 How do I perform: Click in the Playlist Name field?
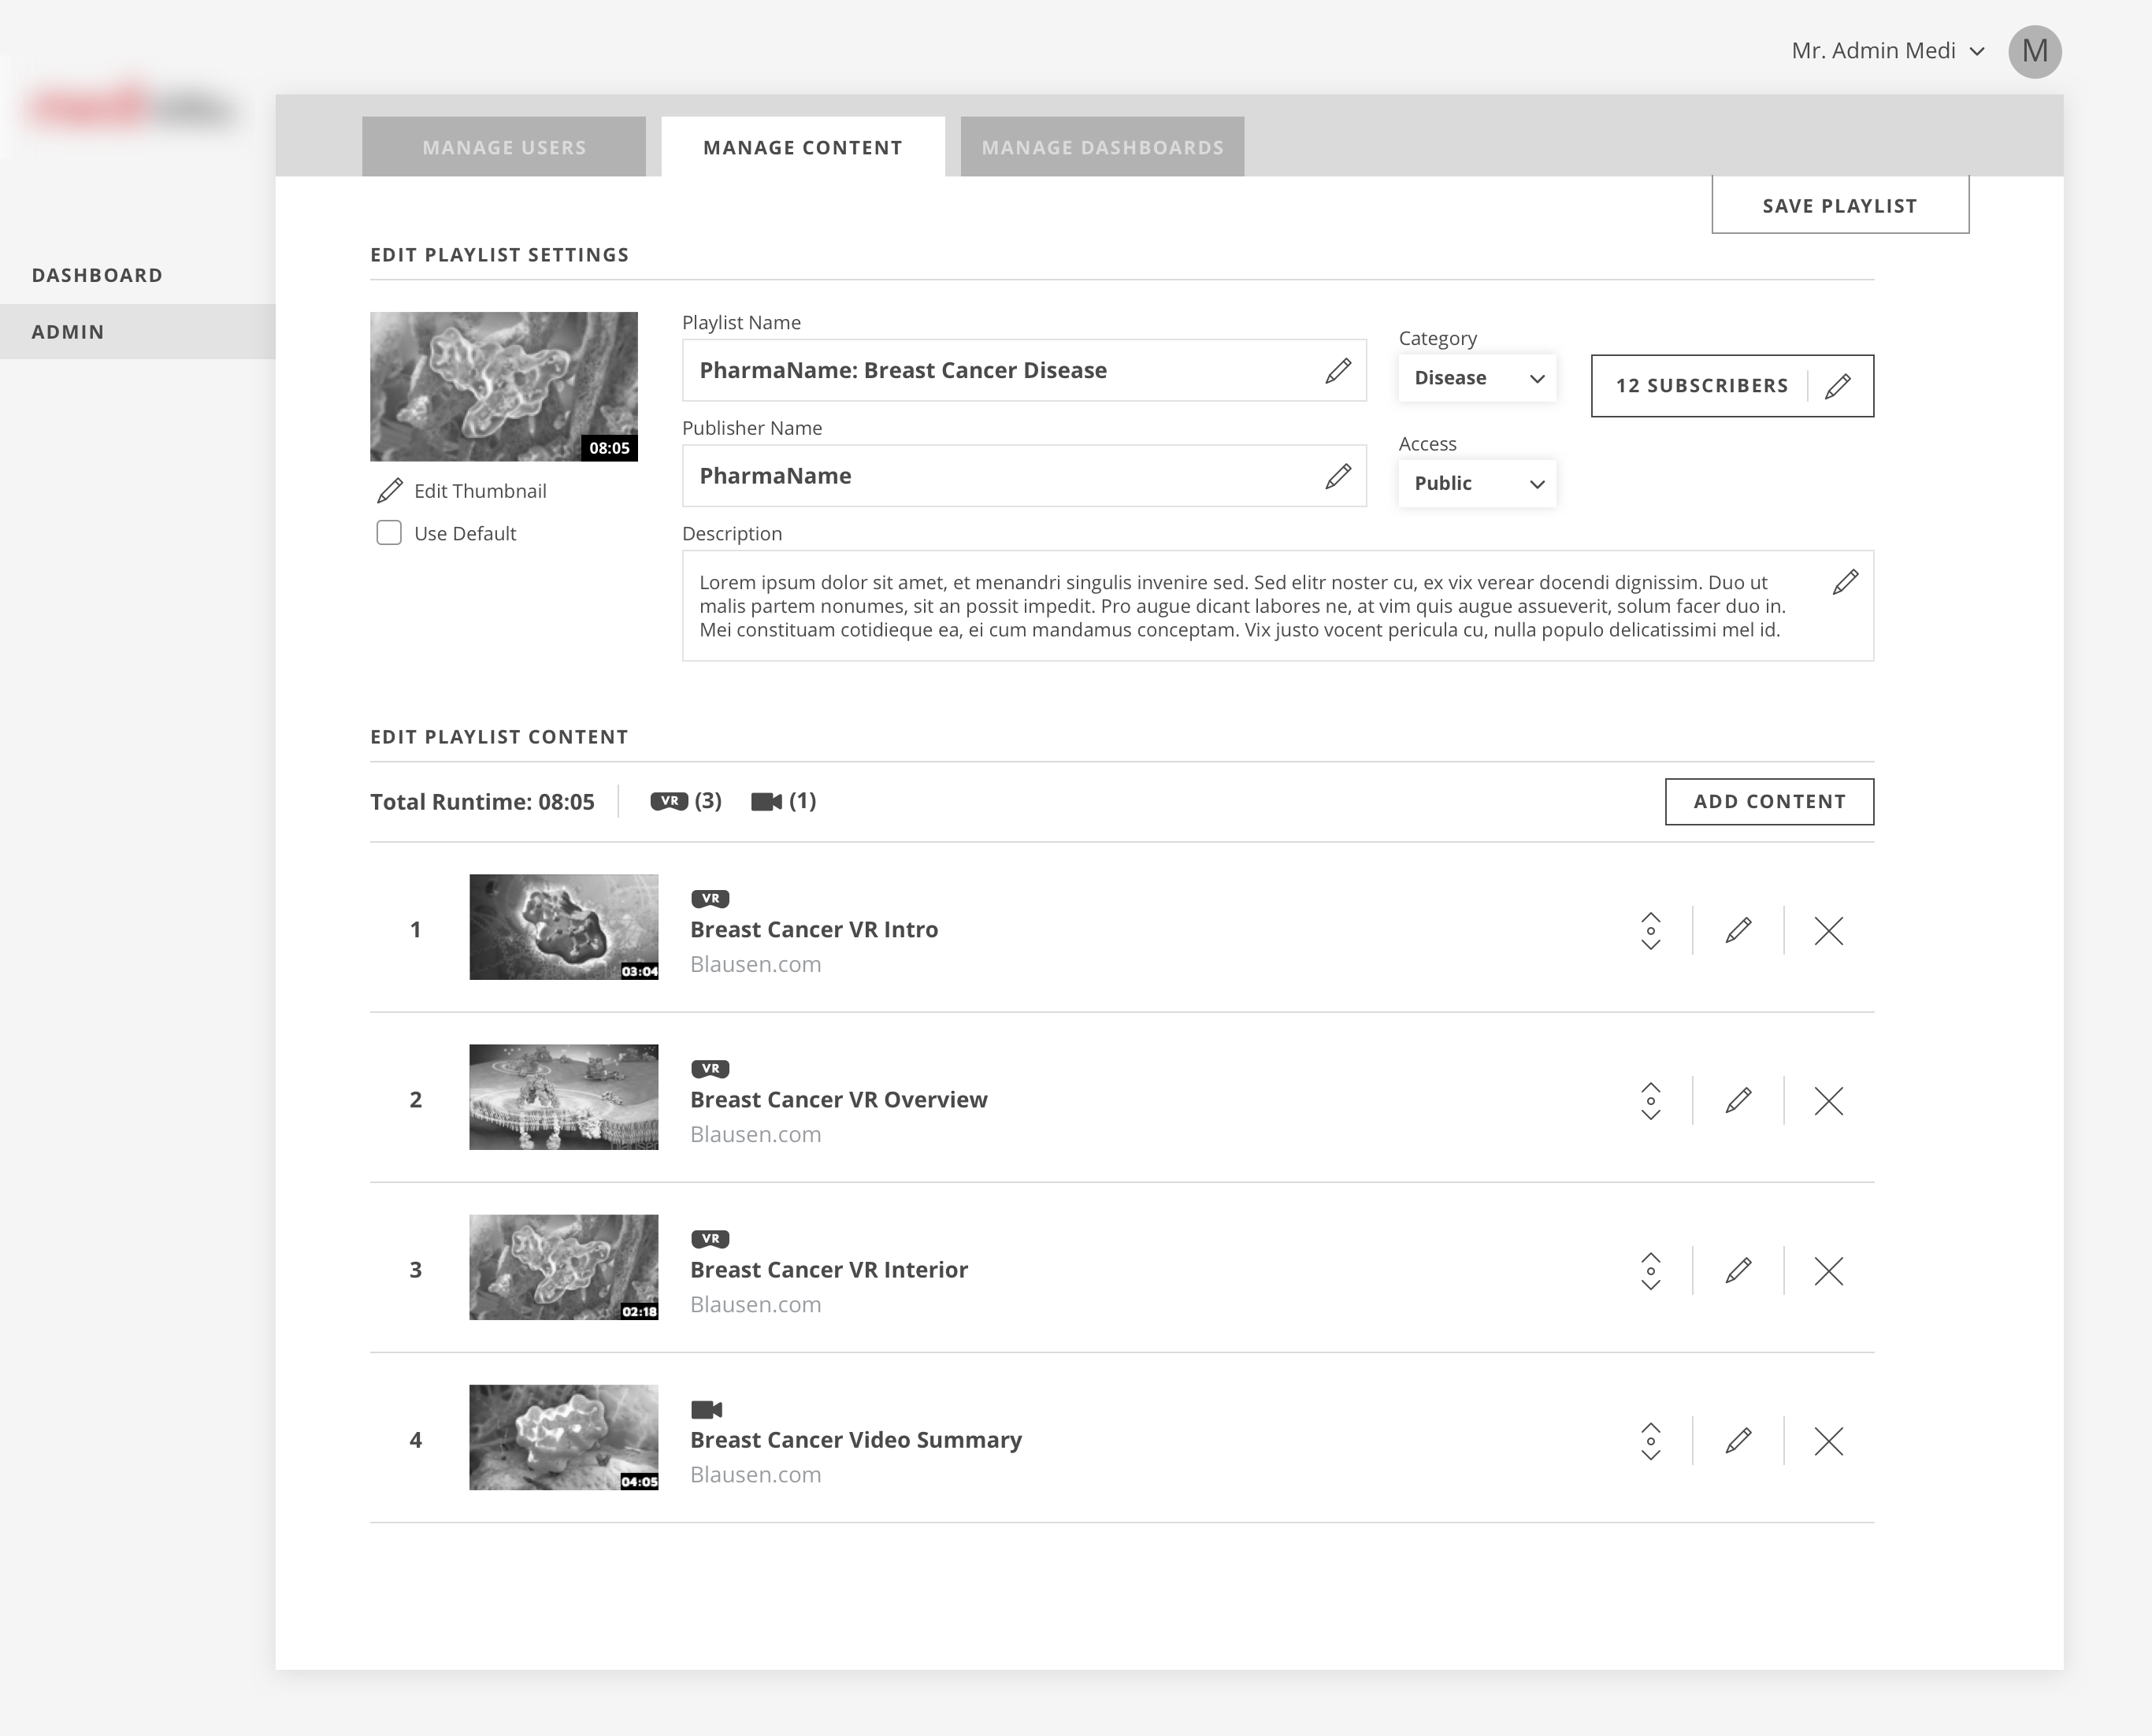coord(1024,371)
